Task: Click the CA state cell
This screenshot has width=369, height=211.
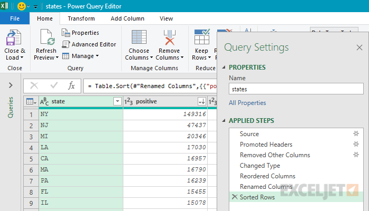Action: coord(81,158)
